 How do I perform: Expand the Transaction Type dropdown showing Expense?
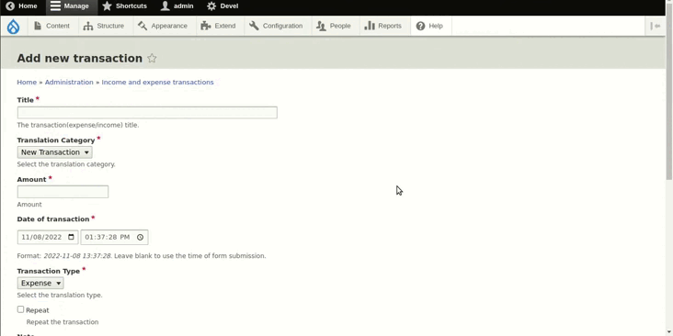point(40,283)
